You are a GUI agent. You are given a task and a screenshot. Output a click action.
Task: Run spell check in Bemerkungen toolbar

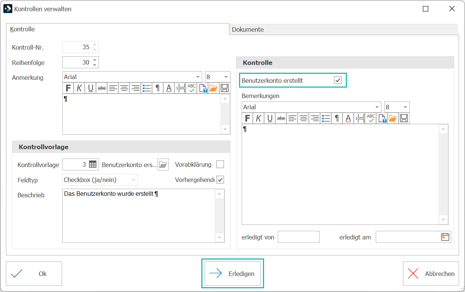point(371,118)
